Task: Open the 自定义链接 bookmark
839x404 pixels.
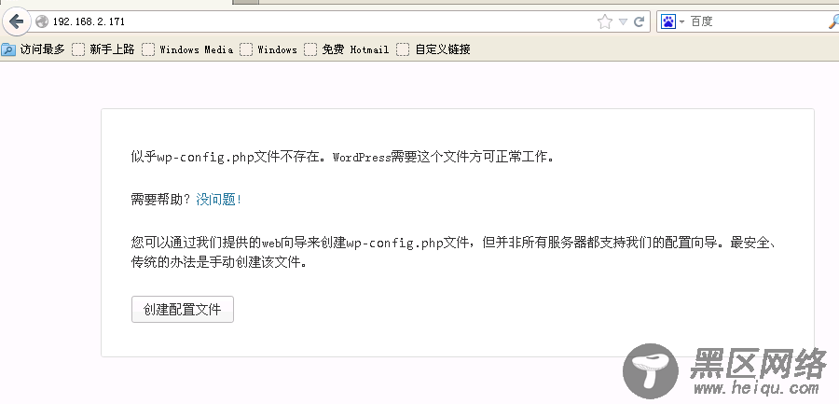Action: (x=433, y=49)
